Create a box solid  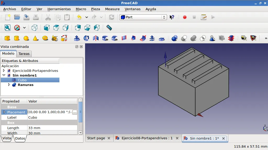click(x=7, y=38)
